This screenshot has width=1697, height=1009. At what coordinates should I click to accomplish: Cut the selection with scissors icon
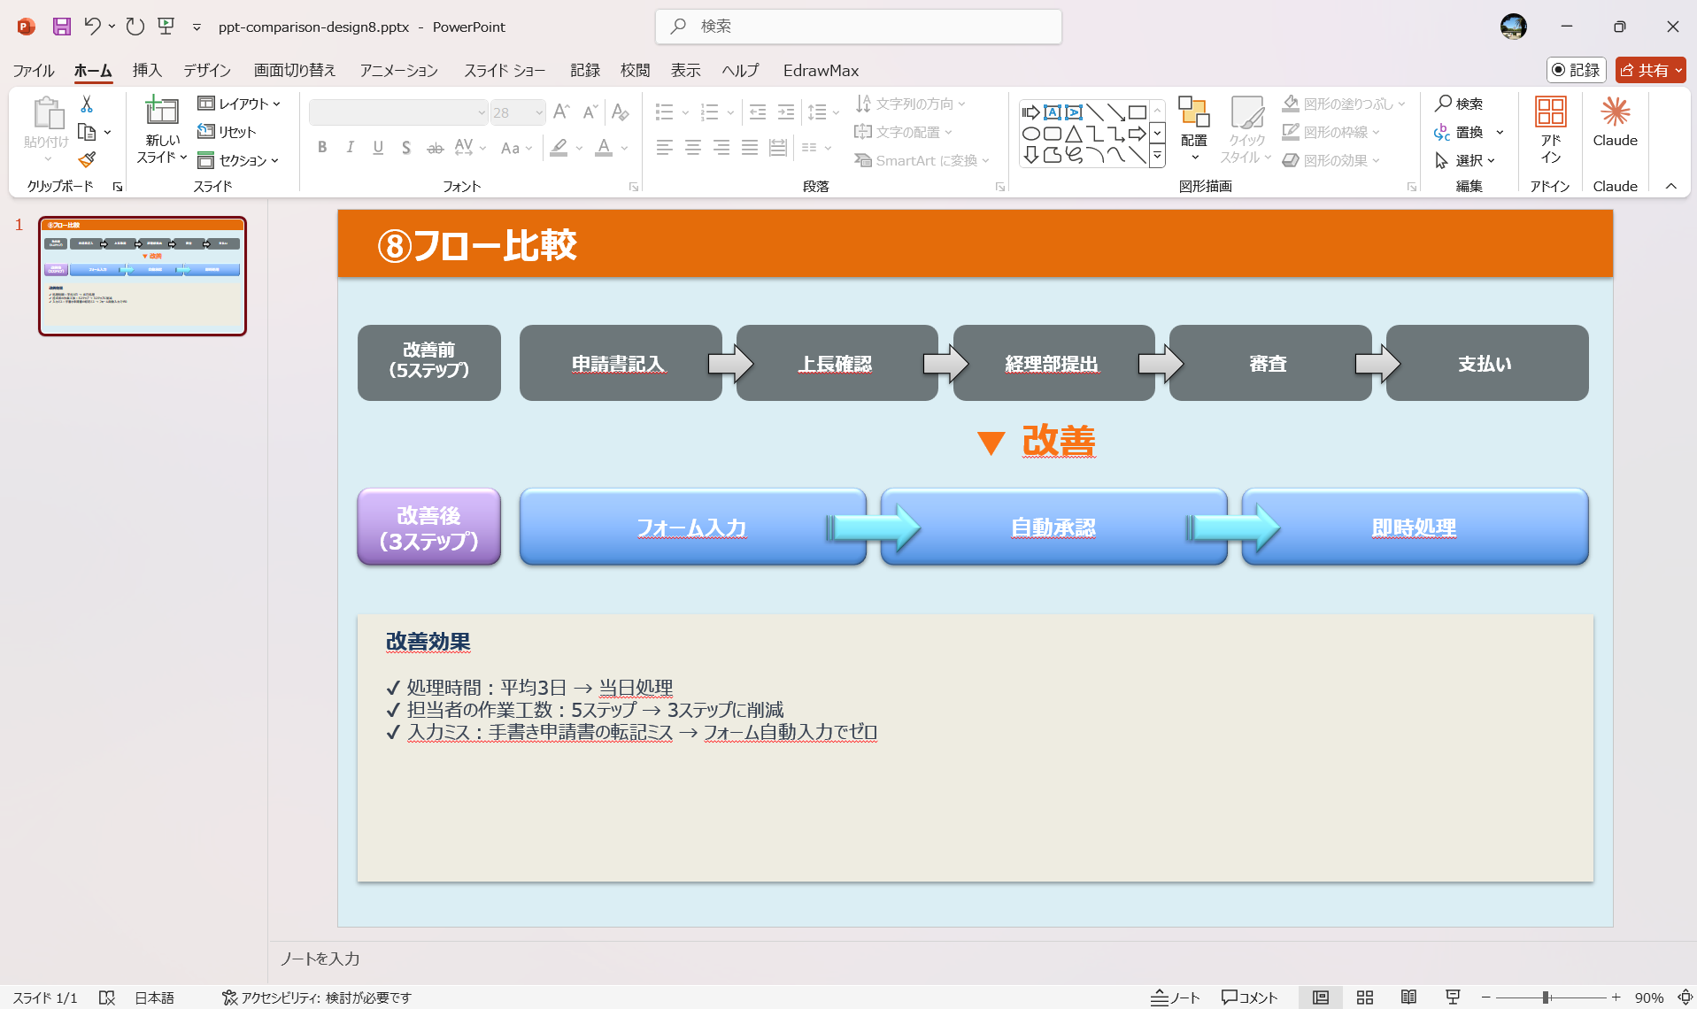(x=87, y=104)
